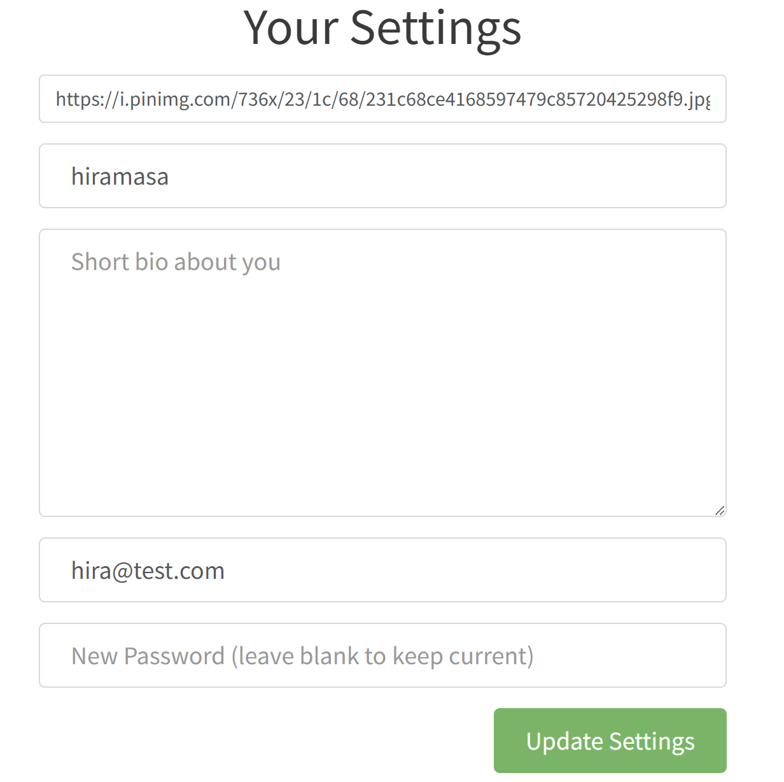Focus the email field with hira@test.com
This screenshot has height=782, width=784.
pyautogui.click(x=382, y=570)
